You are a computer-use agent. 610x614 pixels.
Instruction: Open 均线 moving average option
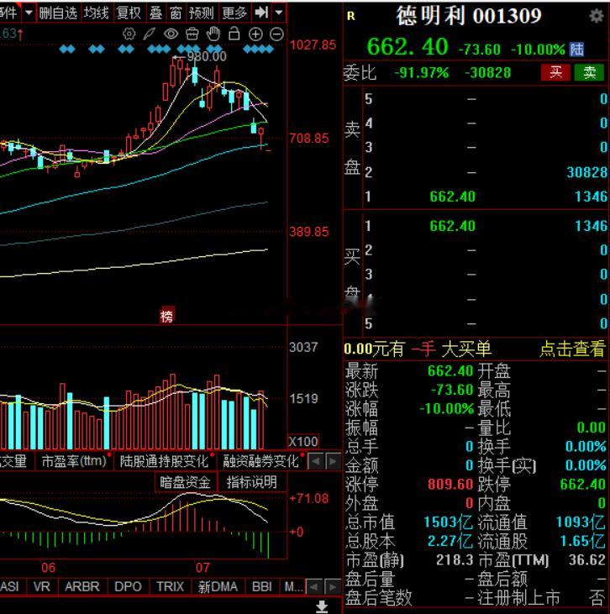pyautogui.click(x=96, y=13)
